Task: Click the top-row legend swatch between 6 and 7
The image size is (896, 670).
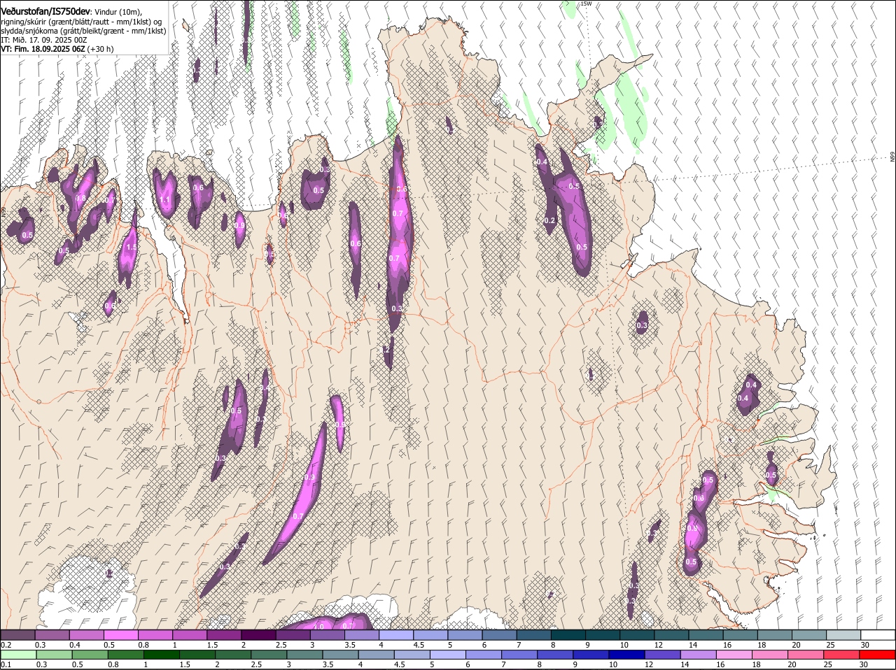Action: click(x=499, y=635)
